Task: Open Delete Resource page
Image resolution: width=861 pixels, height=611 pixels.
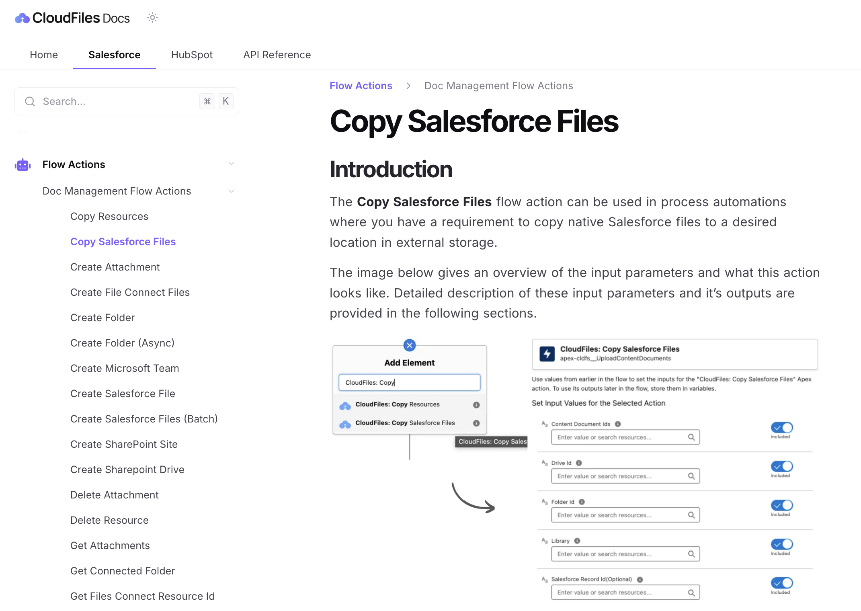Action: [x=109, y=520]
